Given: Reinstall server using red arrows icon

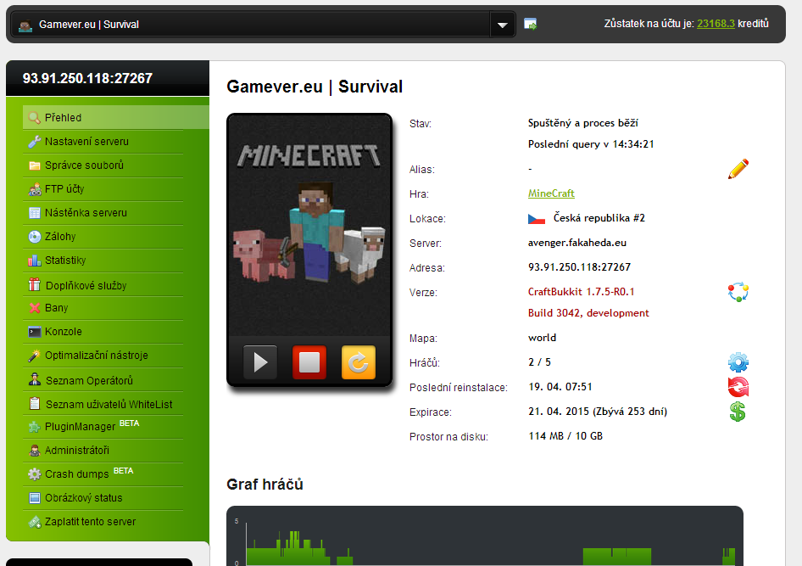Looking at the screenshot, I should click(738, 387).
